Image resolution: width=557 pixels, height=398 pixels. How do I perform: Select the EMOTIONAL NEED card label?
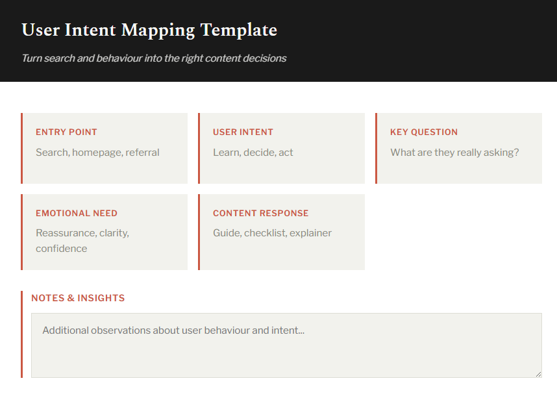point(77,213)
